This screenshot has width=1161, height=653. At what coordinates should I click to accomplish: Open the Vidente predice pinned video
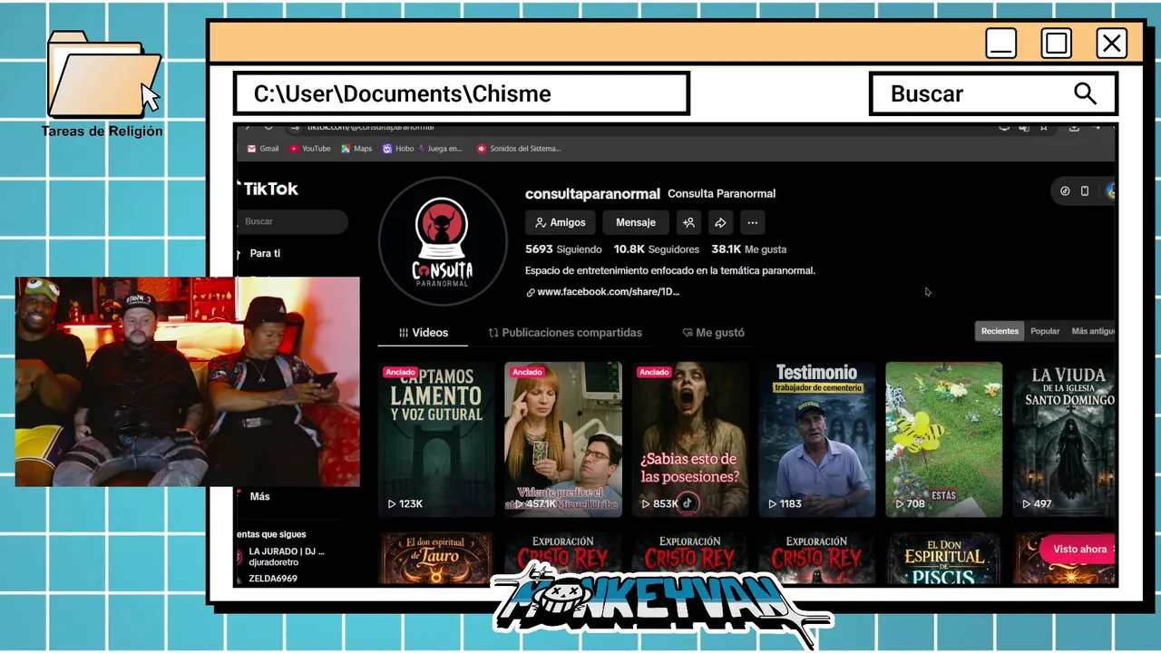[x=563, y=440]
